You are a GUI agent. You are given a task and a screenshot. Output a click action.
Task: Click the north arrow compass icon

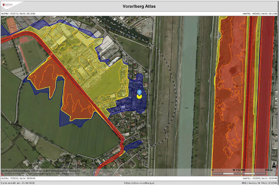point(274,165)
